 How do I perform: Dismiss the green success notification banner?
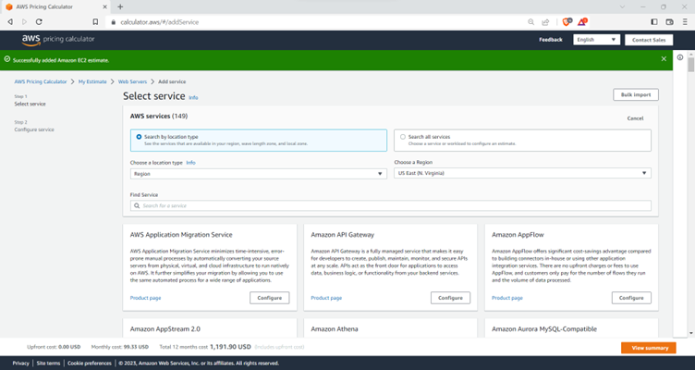coord(664,59)
